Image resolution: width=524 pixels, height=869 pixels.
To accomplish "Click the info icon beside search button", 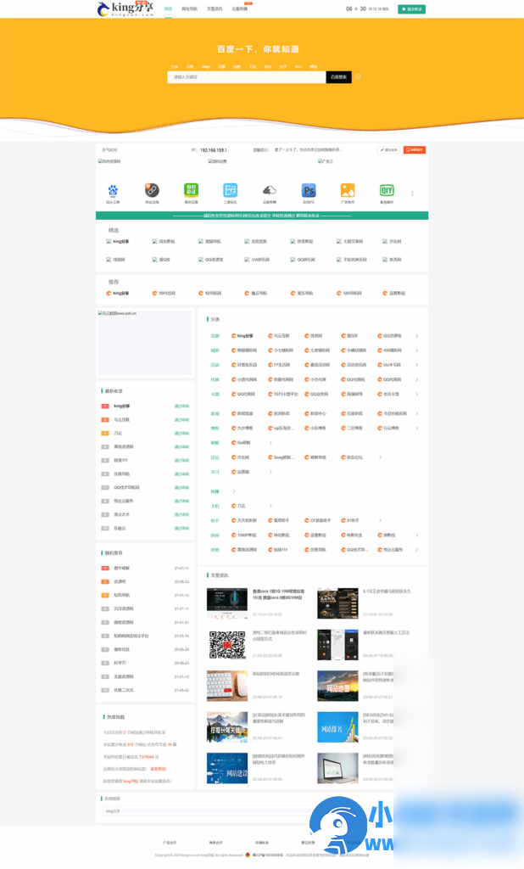I will coord(359,77).
